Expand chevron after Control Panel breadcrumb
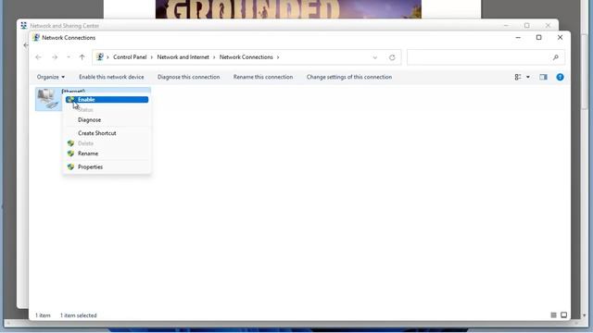 (x=152, y=57)
